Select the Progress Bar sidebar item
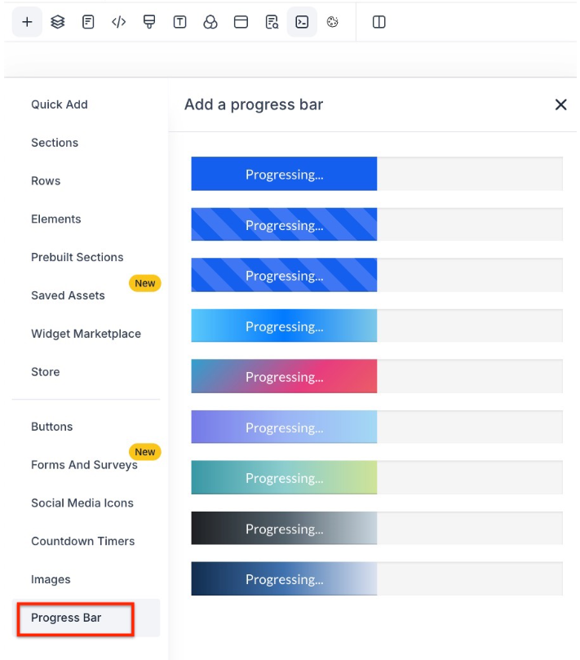Viewport: 580px width, 660px height. pos(66,618)
